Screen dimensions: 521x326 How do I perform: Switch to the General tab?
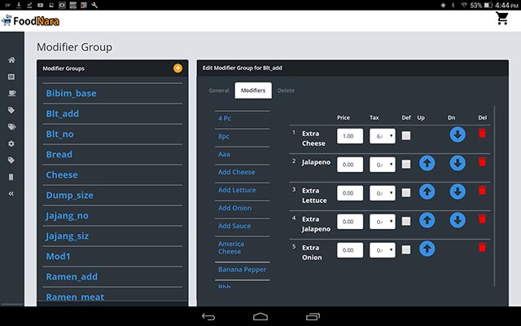[x=218, y=90]
